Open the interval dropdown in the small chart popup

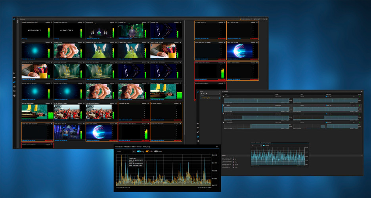(x=257, y=146)
